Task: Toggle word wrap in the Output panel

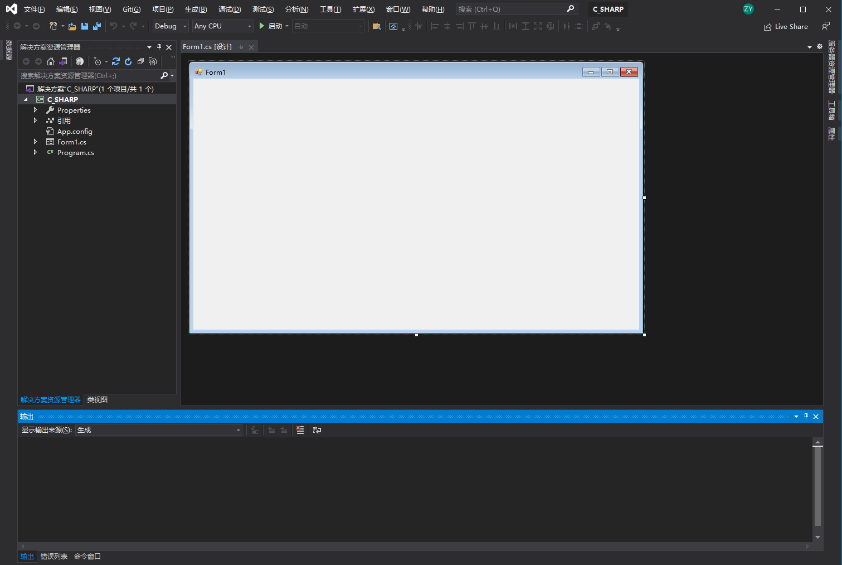Action: (x=317, y=430)
